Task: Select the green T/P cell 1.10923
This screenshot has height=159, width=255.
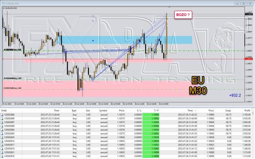Action: 151,145
